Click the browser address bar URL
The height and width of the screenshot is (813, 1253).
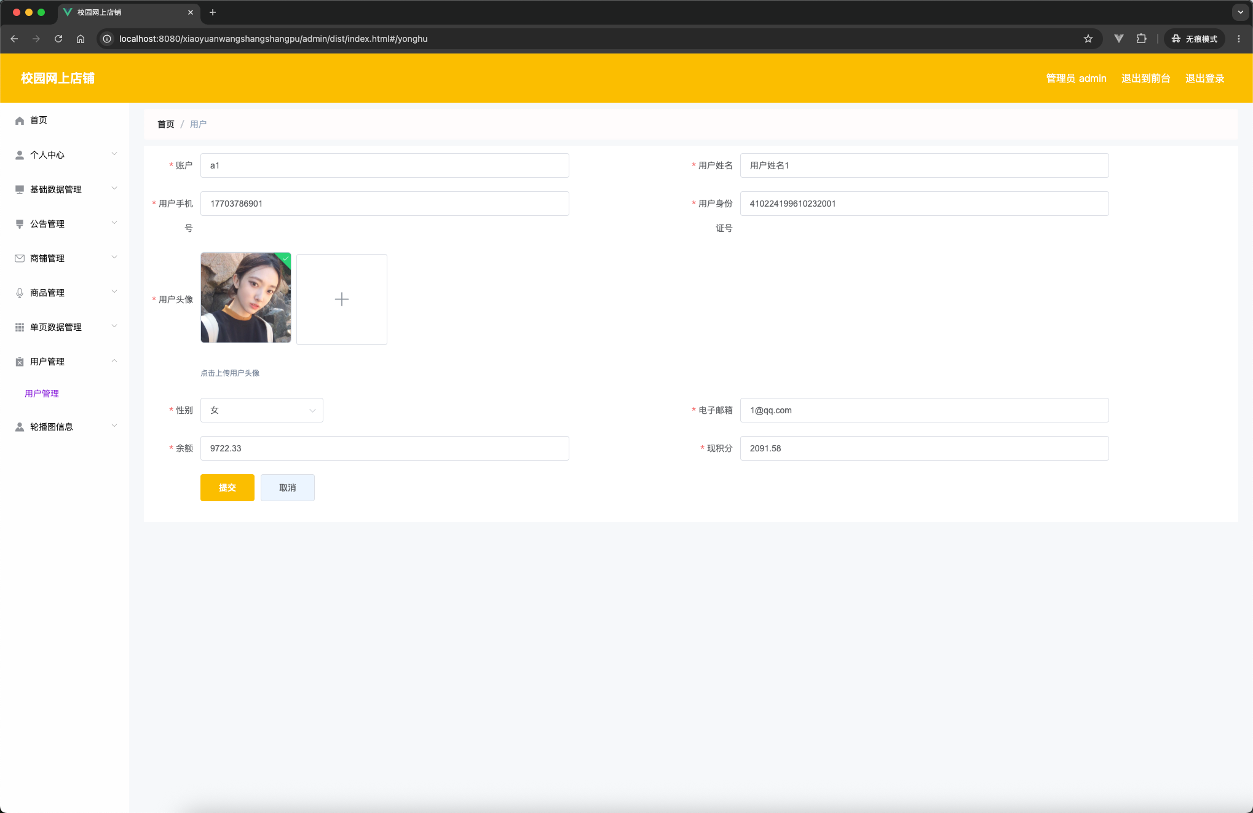click(x=273, y=39)
